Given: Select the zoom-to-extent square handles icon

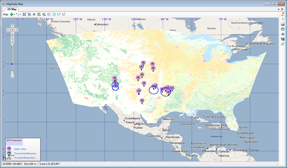Looking at the screenshot, I should pyautogui.click(x=24, y=14).
